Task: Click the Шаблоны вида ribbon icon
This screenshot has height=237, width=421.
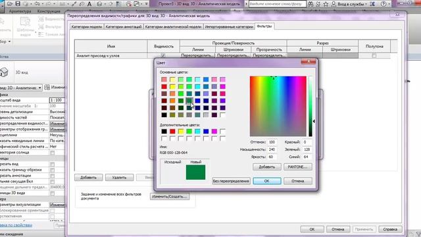Action: coord(25,22)
